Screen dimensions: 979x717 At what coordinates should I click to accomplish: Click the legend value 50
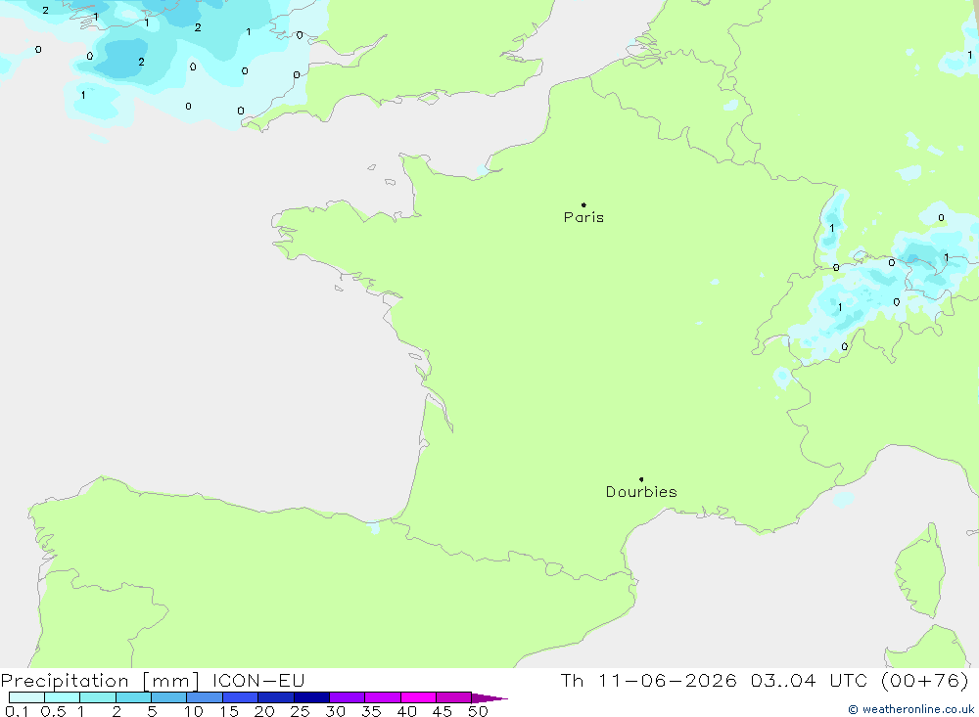pos(478,711)
